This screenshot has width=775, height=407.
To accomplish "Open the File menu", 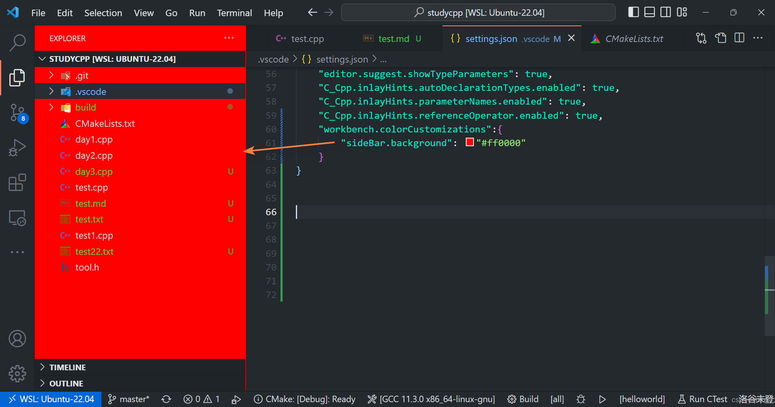I will (x=38, y=13).
